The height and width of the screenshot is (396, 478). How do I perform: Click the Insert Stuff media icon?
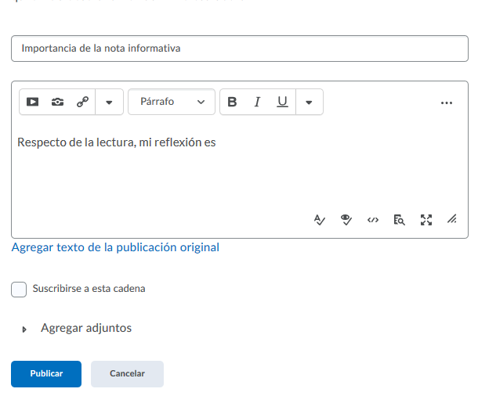click(33, 102)
